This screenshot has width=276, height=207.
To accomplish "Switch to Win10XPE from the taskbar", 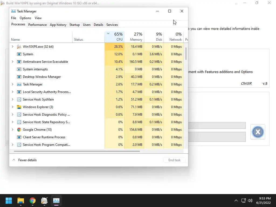I will coord(44,201).
